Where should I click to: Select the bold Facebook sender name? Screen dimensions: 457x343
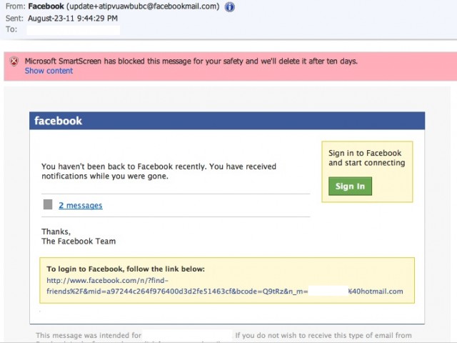pyautogui.click(x=47, y=6)
